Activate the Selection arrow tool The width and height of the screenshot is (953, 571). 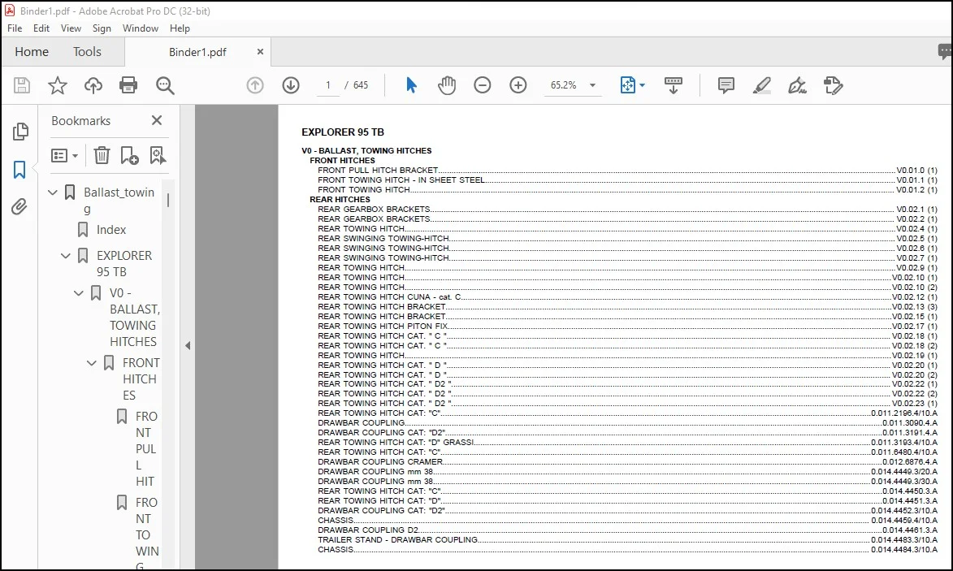point(411,85)
